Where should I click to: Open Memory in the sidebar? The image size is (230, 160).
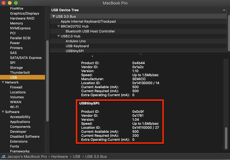click(16, 23)
